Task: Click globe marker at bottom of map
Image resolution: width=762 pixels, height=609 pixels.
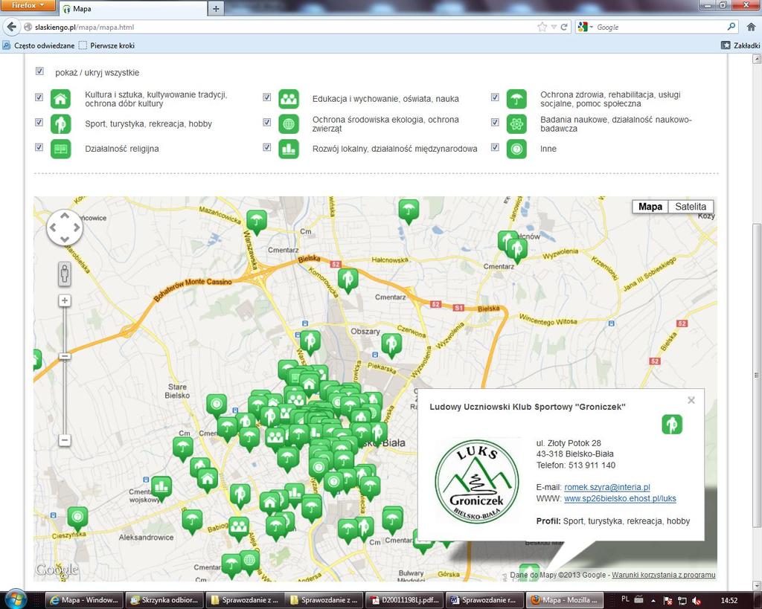Action: 249,561
